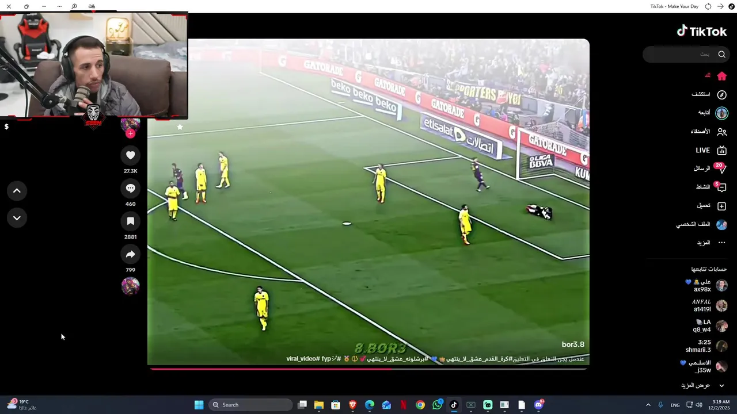Screen dimensions: 737x414
Task: Show hidden system tray icons chevron
Action: tap(648, 405)
